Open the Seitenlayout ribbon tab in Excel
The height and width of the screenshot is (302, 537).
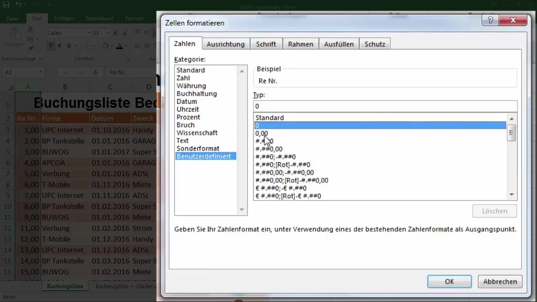[99, 18]
